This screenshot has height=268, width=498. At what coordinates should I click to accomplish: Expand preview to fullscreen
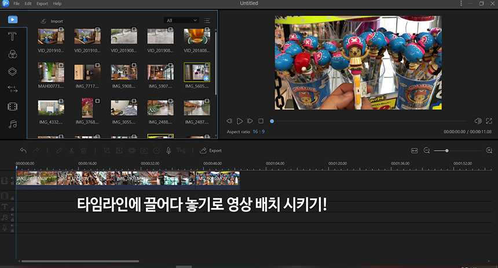click(x=489, y=121)
